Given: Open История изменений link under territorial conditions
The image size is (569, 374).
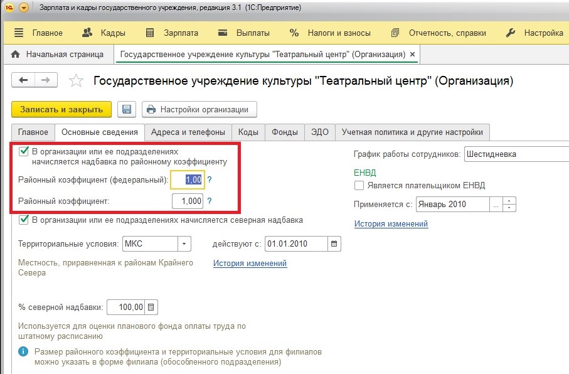Looking at the screenshot, I should (250, 264).
